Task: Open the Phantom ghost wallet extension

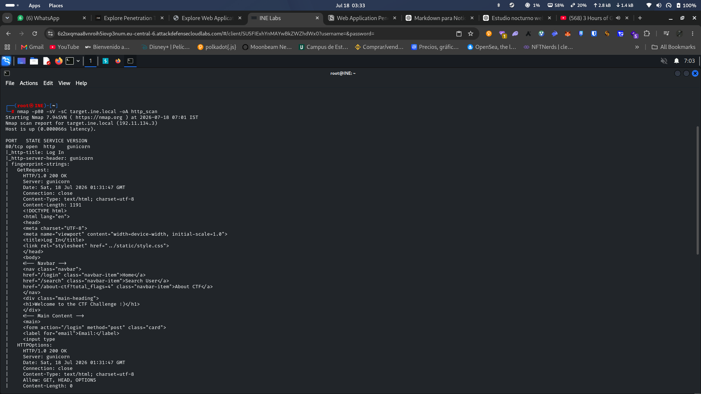Action: click(x=515, y=34)
